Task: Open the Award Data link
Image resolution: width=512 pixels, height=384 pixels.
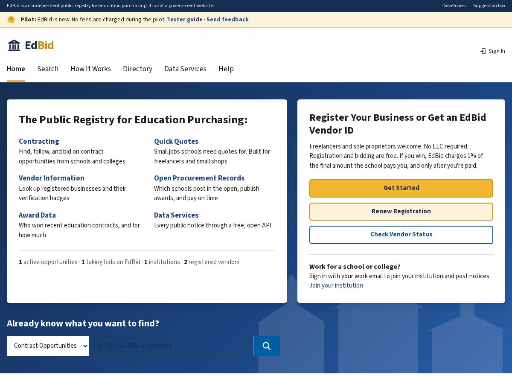Action: 37,215
